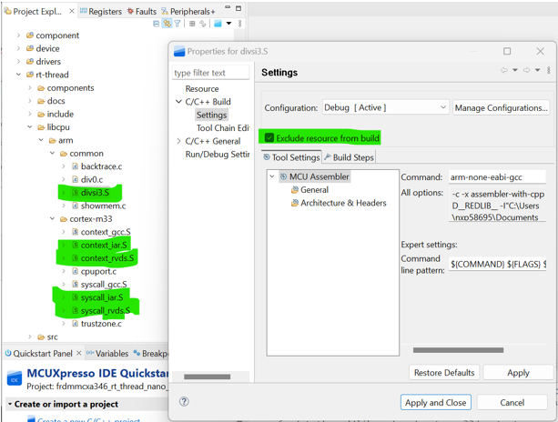The width and height of the screenshot is (558, 422).
Task: Select Run/Debug Settings in properties tree
Action: (x=218, y=155)
